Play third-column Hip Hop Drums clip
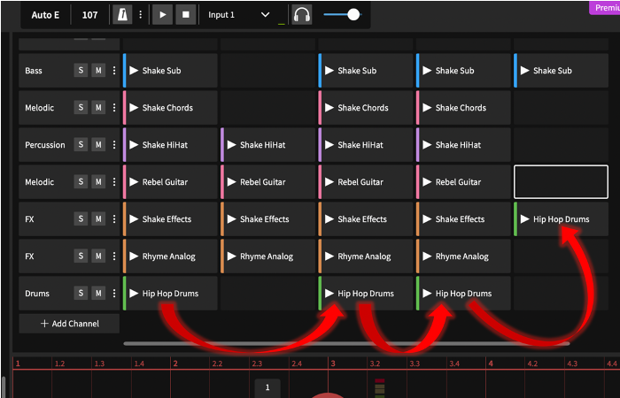The width and height of the screenshot is (620, 398). click(x=329, y=294)
